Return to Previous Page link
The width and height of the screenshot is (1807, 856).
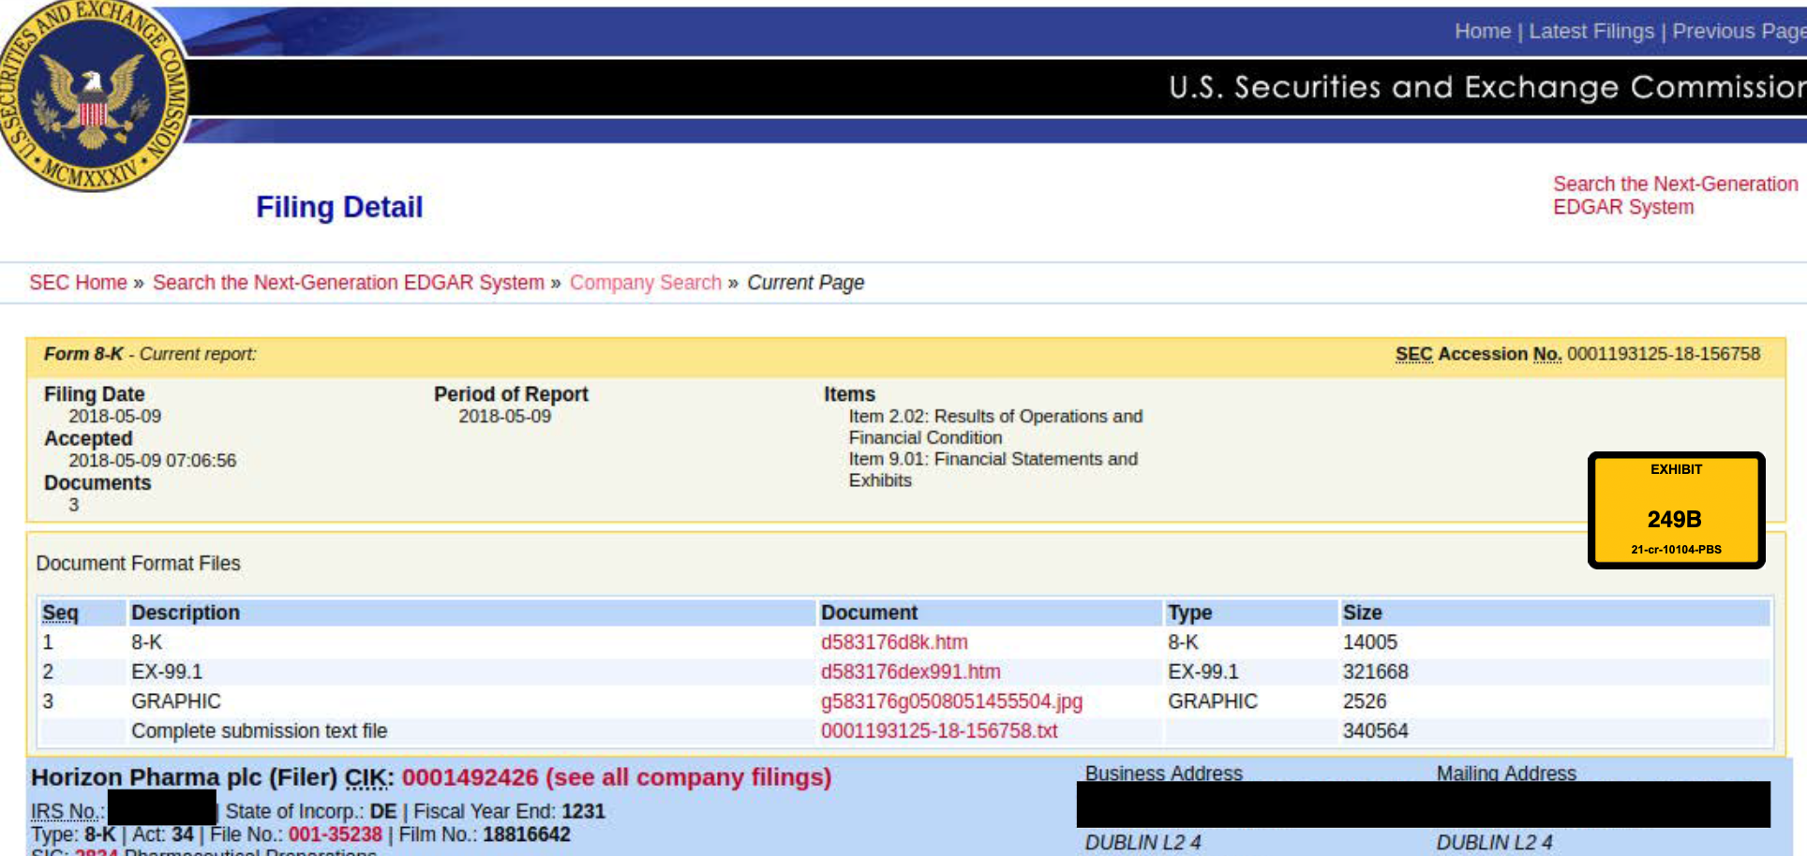(x=1738, y=32)
